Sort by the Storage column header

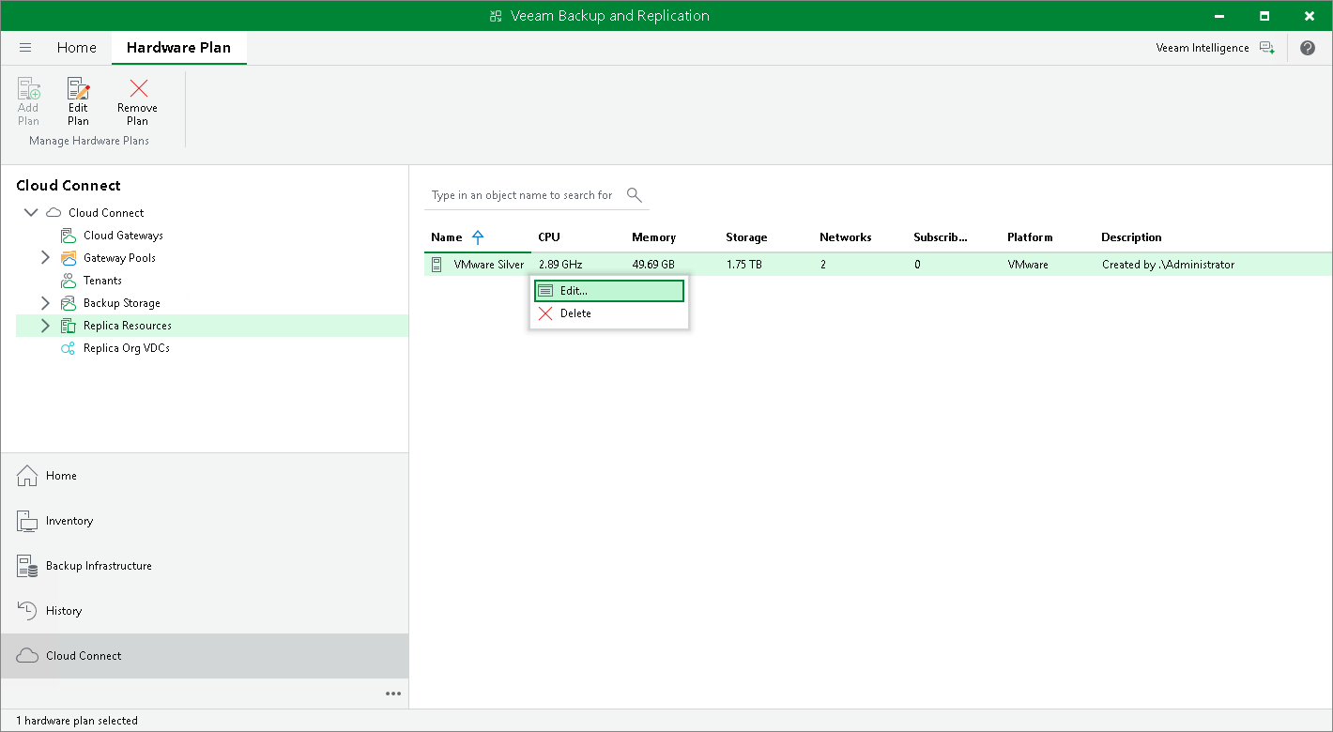point(746,237)
